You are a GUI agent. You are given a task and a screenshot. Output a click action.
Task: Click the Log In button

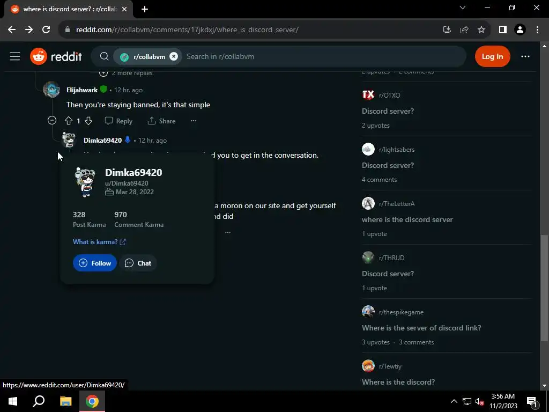tap(492, 56)
